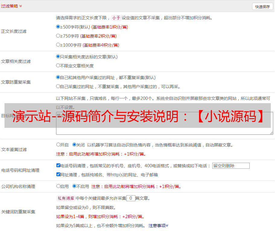This screenshot has width=275, height=231.
Task: Select 关闭 for 文本鉴黄过滤
Action: (x=74, y=145)
